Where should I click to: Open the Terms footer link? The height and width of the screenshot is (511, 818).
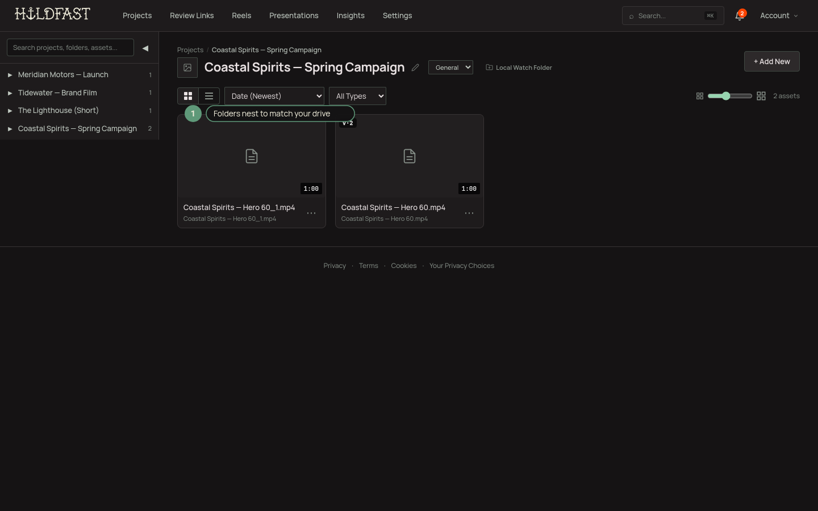(x=368, y=266)
